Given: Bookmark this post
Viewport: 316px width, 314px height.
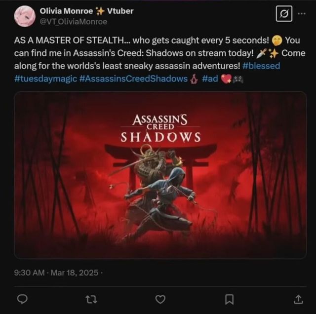Looking at the screenshot, I should pos(229,299).
